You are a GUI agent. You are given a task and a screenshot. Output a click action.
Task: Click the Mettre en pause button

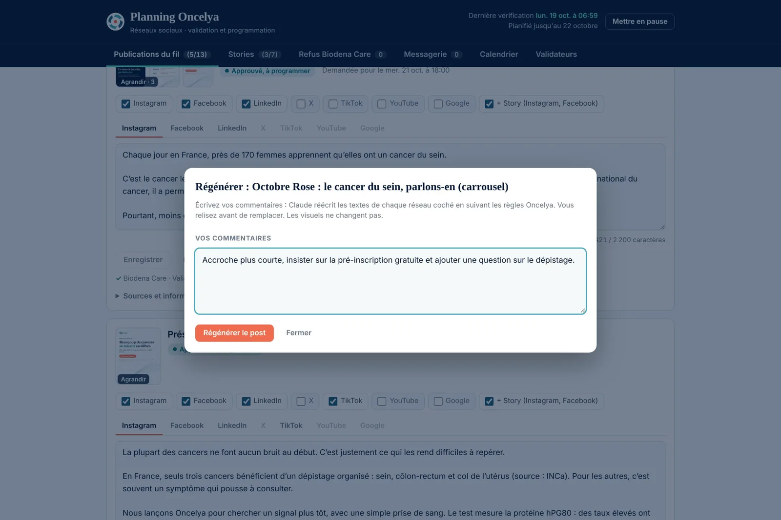pos(639,21)
